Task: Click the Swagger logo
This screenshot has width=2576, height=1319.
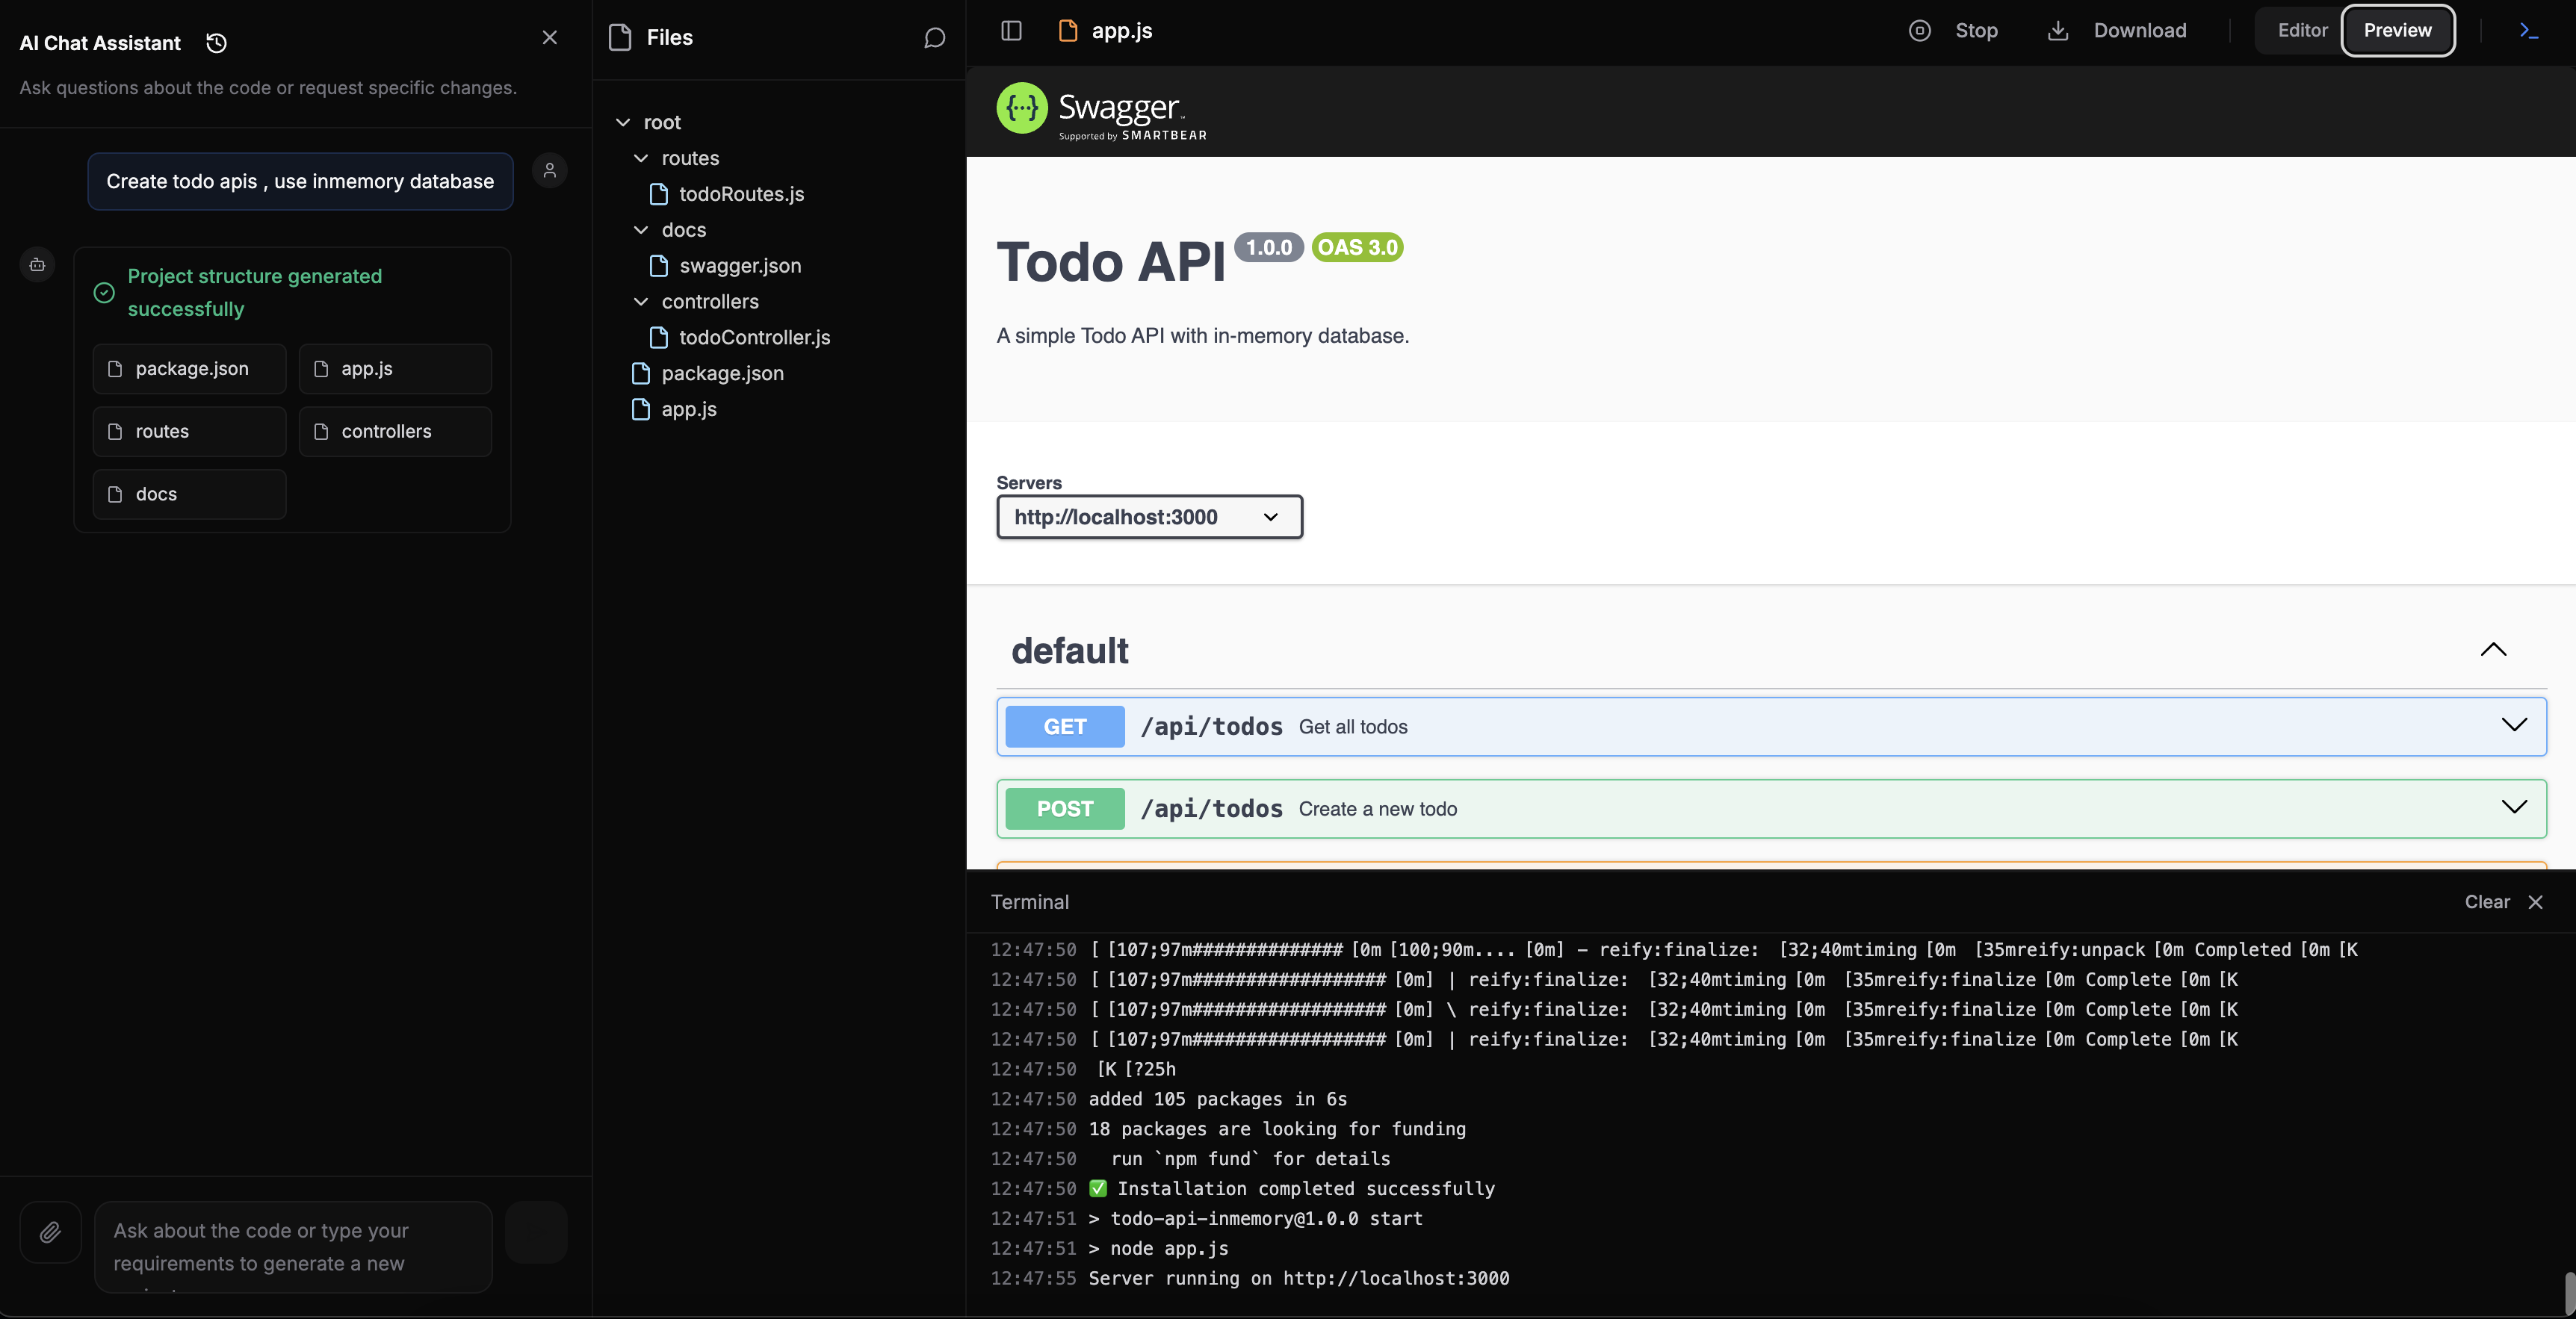Action: 1101,110
